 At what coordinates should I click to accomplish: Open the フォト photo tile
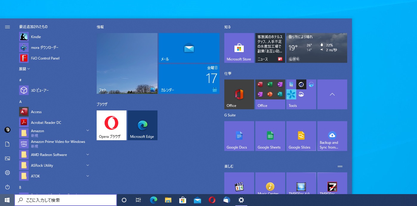tap(127, 63)
